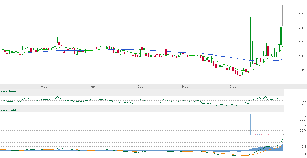Select the Nov month label
The image size is (307, 158).
coord(185,87)
